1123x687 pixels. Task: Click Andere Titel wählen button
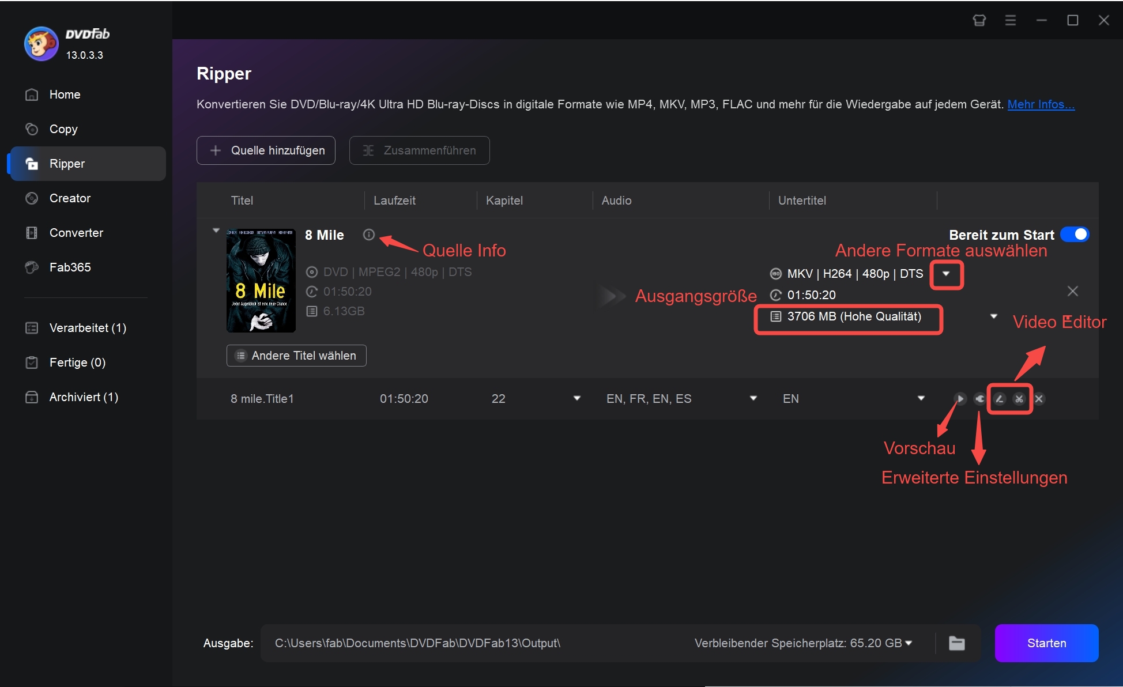point(296,356)
